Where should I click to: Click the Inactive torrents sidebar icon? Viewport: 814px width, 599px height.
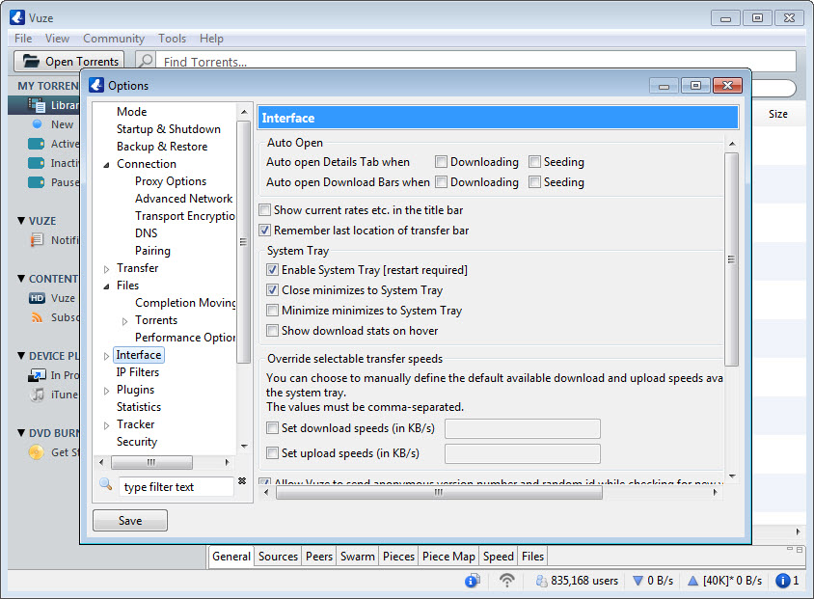click(36, 163)
